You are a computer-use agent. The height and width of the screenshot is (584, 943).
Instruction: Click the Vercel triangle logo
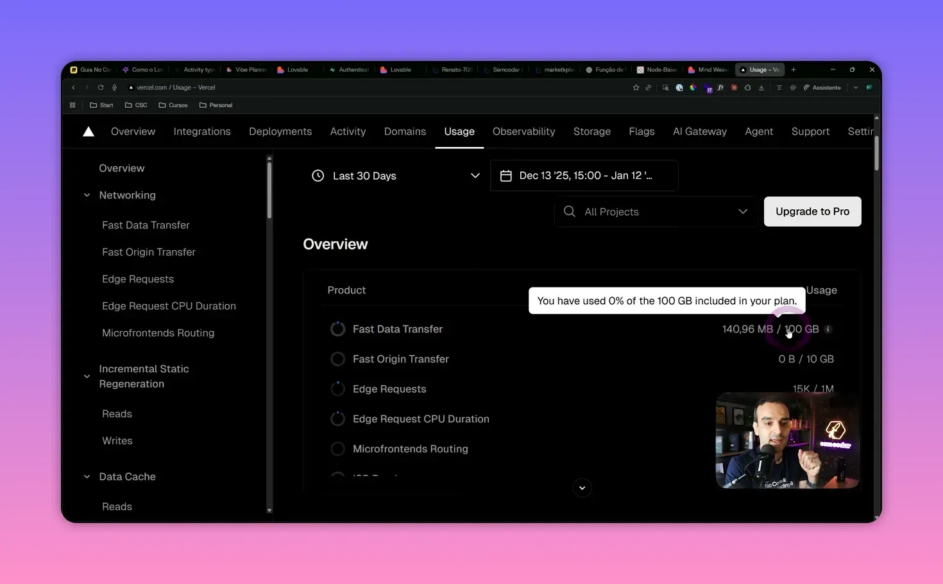pyautogui.click(x=89, y=132)
